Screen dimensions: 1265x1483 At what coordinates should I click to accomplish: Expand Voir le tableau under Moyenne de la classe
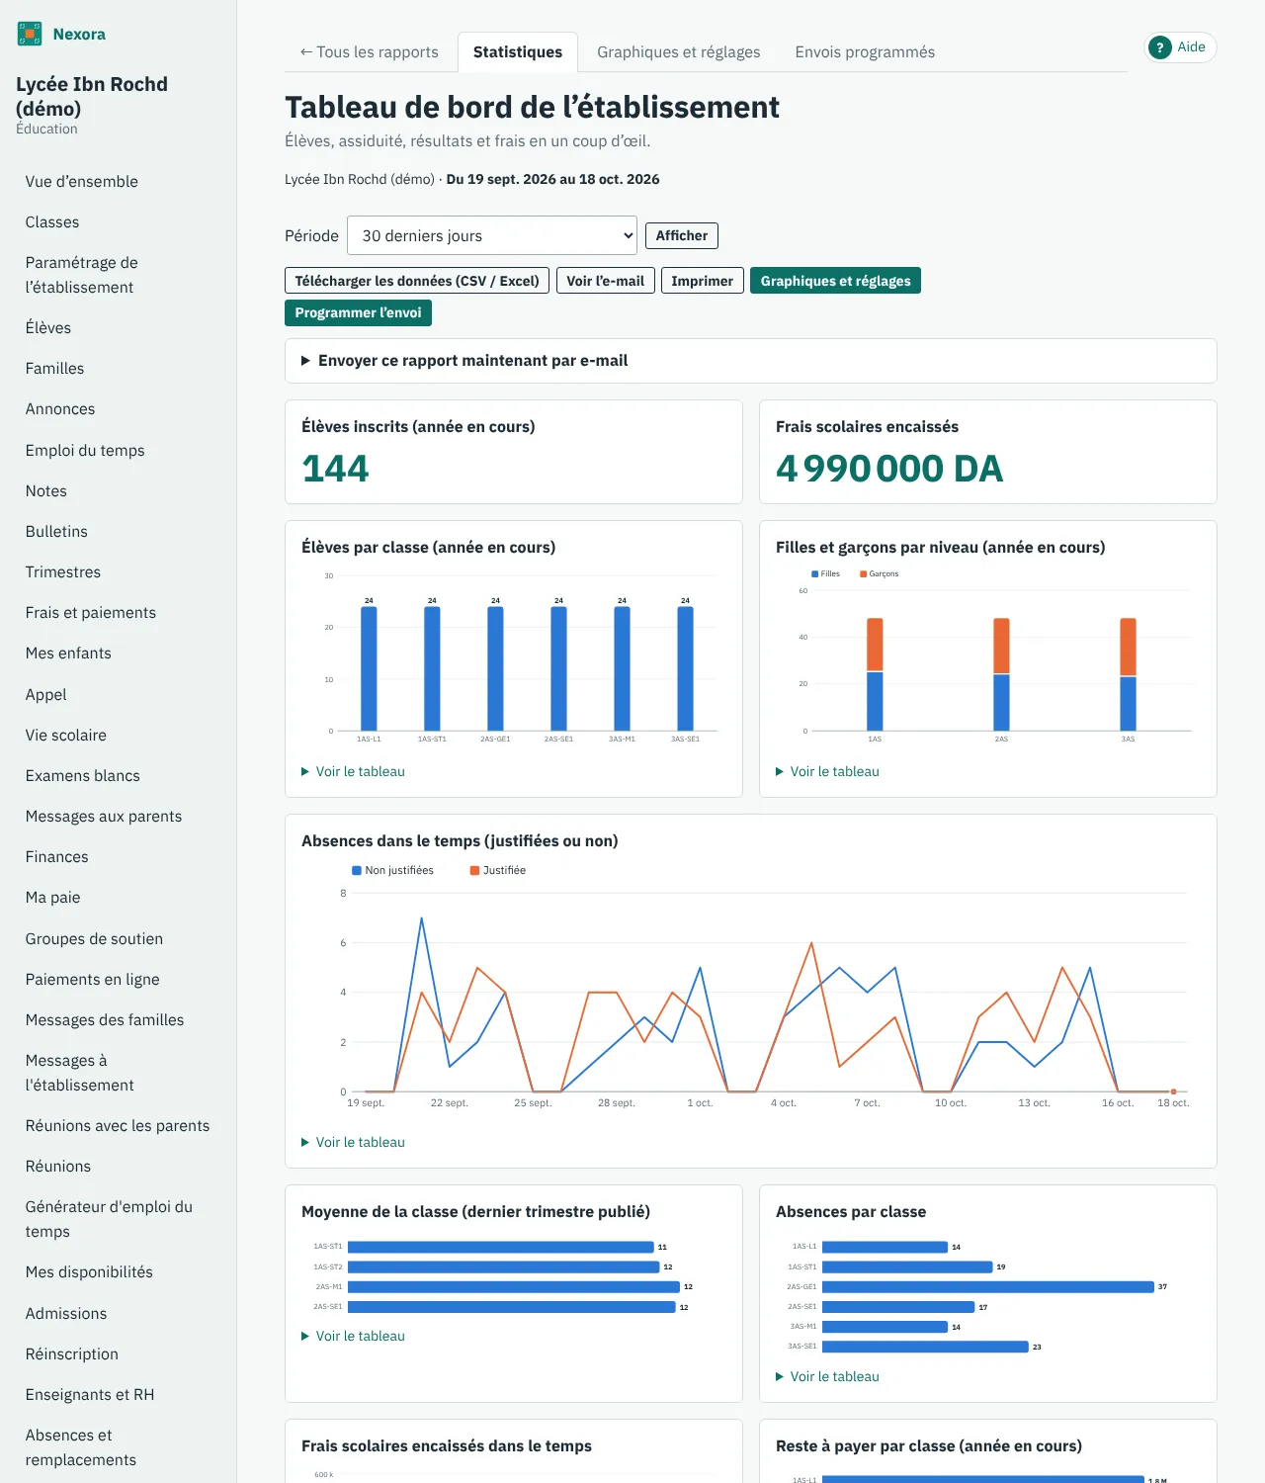pos(353,1336)
